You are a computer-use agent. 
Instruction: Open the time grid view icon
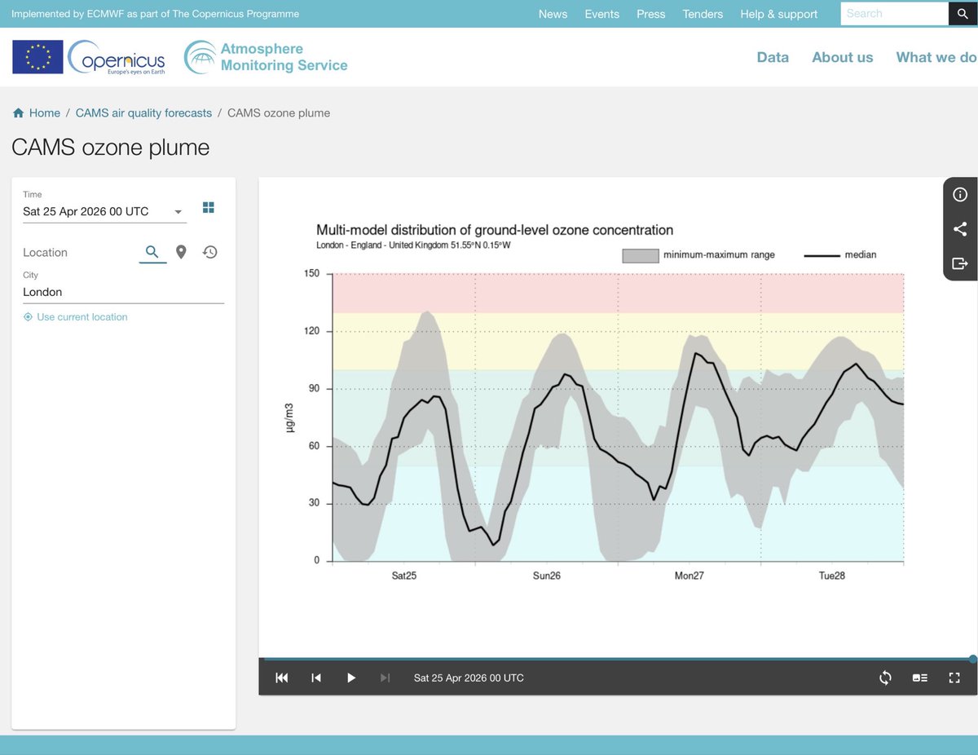pos(209,207)
